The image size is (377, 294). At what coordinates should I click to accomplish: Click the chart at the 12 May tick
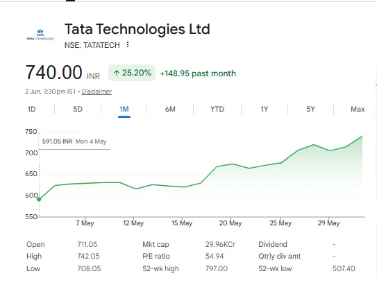click(x=133, y=188)
